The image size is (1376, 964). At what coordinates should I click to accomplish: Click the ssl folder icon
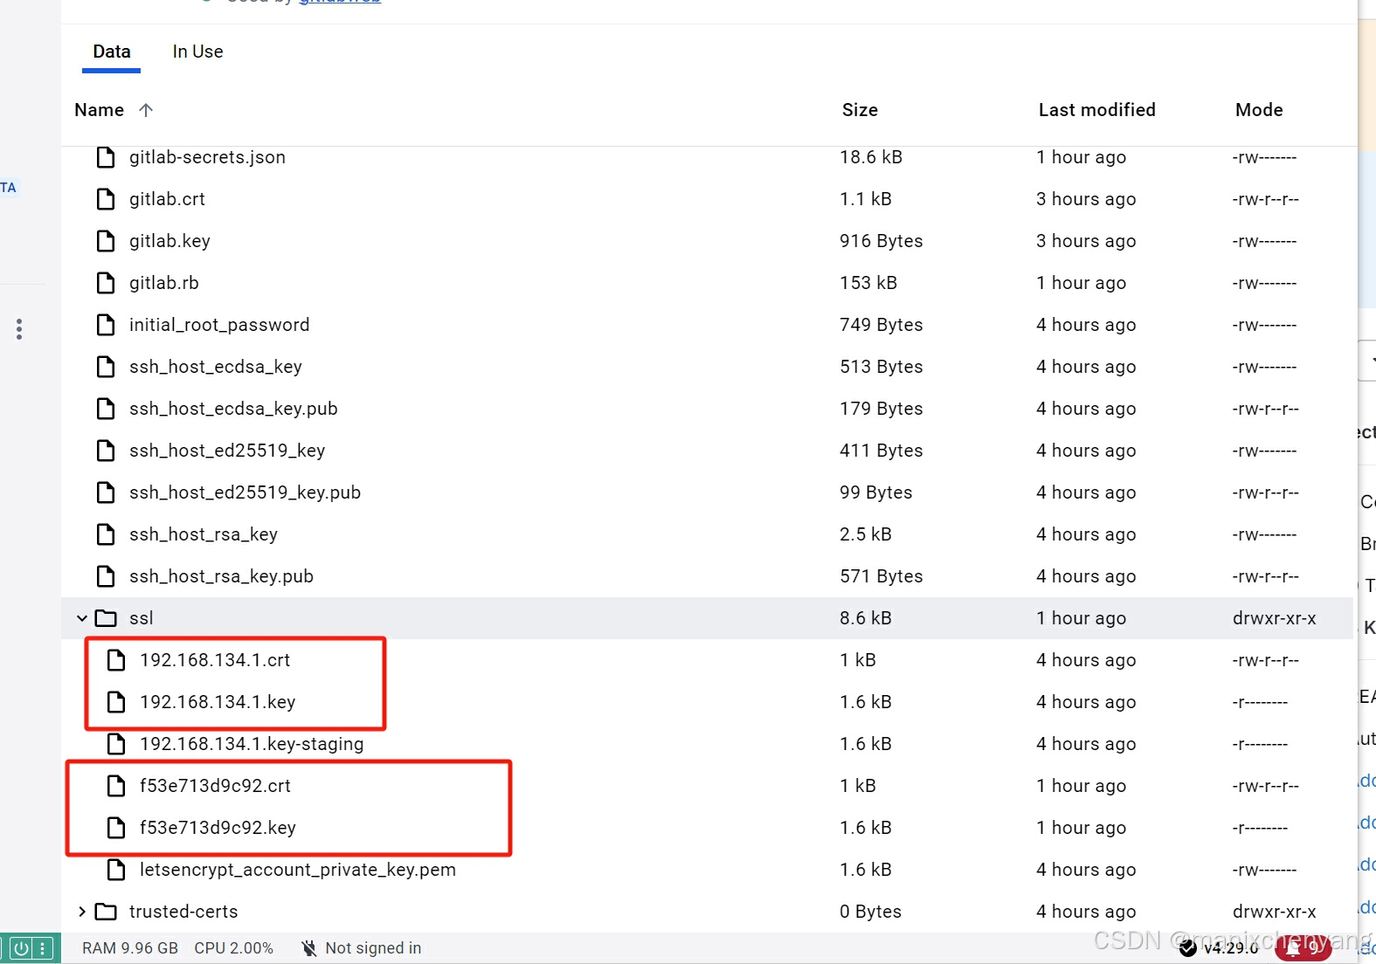tap(106, 618)
